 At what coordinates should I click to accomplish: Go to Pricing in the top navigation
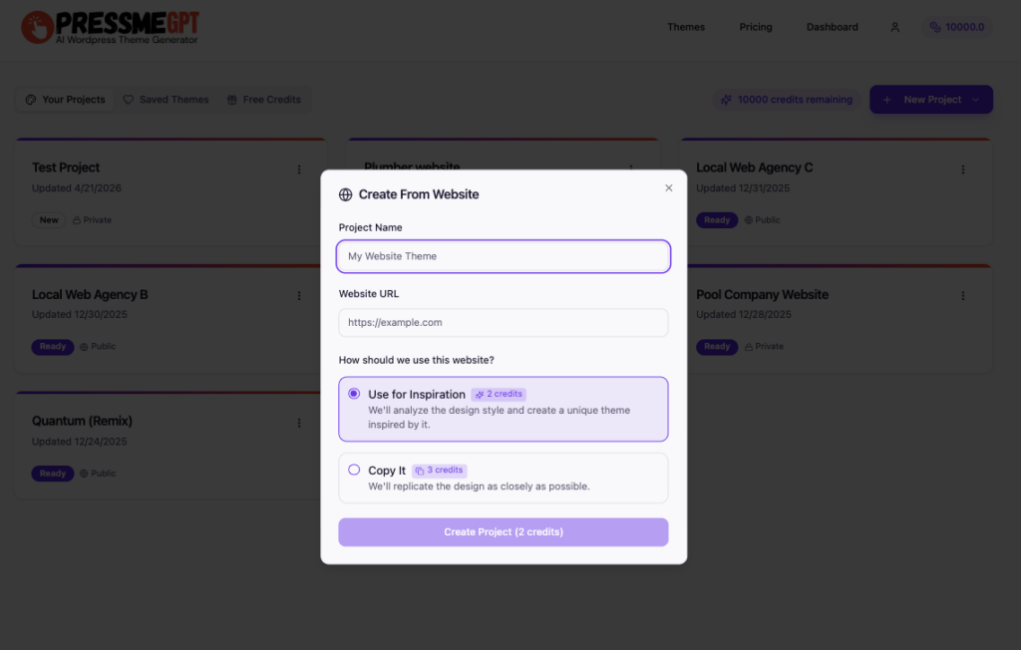[755, 27]
